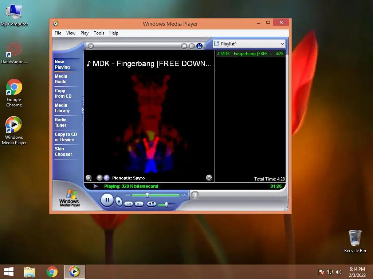Select the Google Chrome desktop shortcut
The height and width of the screenshot is (279, 373).
pos(14,93)
